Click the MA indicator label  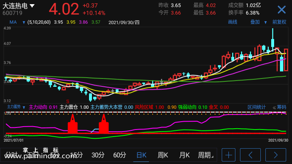pyautogui.click(x=13, y=22)
